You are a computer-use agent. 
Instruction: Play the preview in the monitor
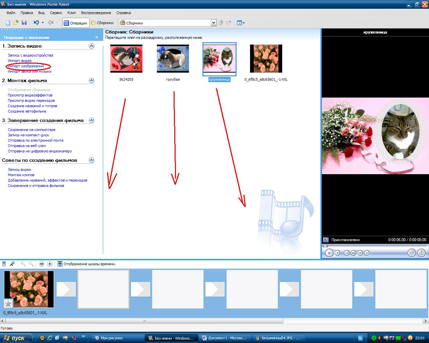click(x=329, y=253)
